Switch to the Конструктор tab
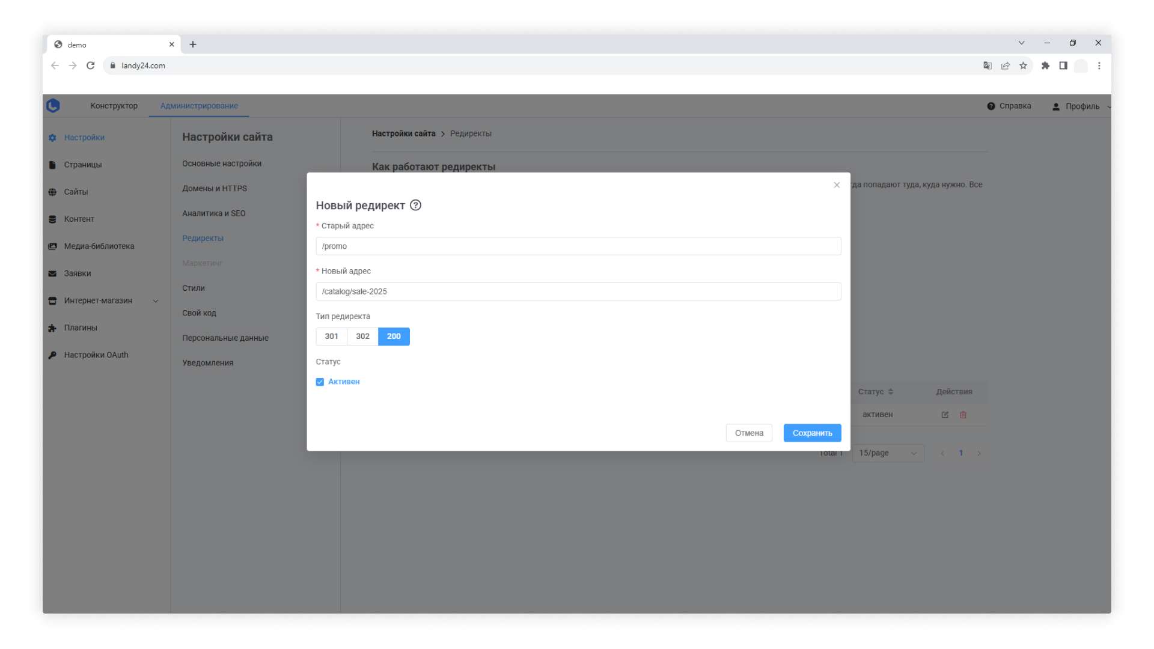The image size is (1154, 649). click(x=114, y=106)
